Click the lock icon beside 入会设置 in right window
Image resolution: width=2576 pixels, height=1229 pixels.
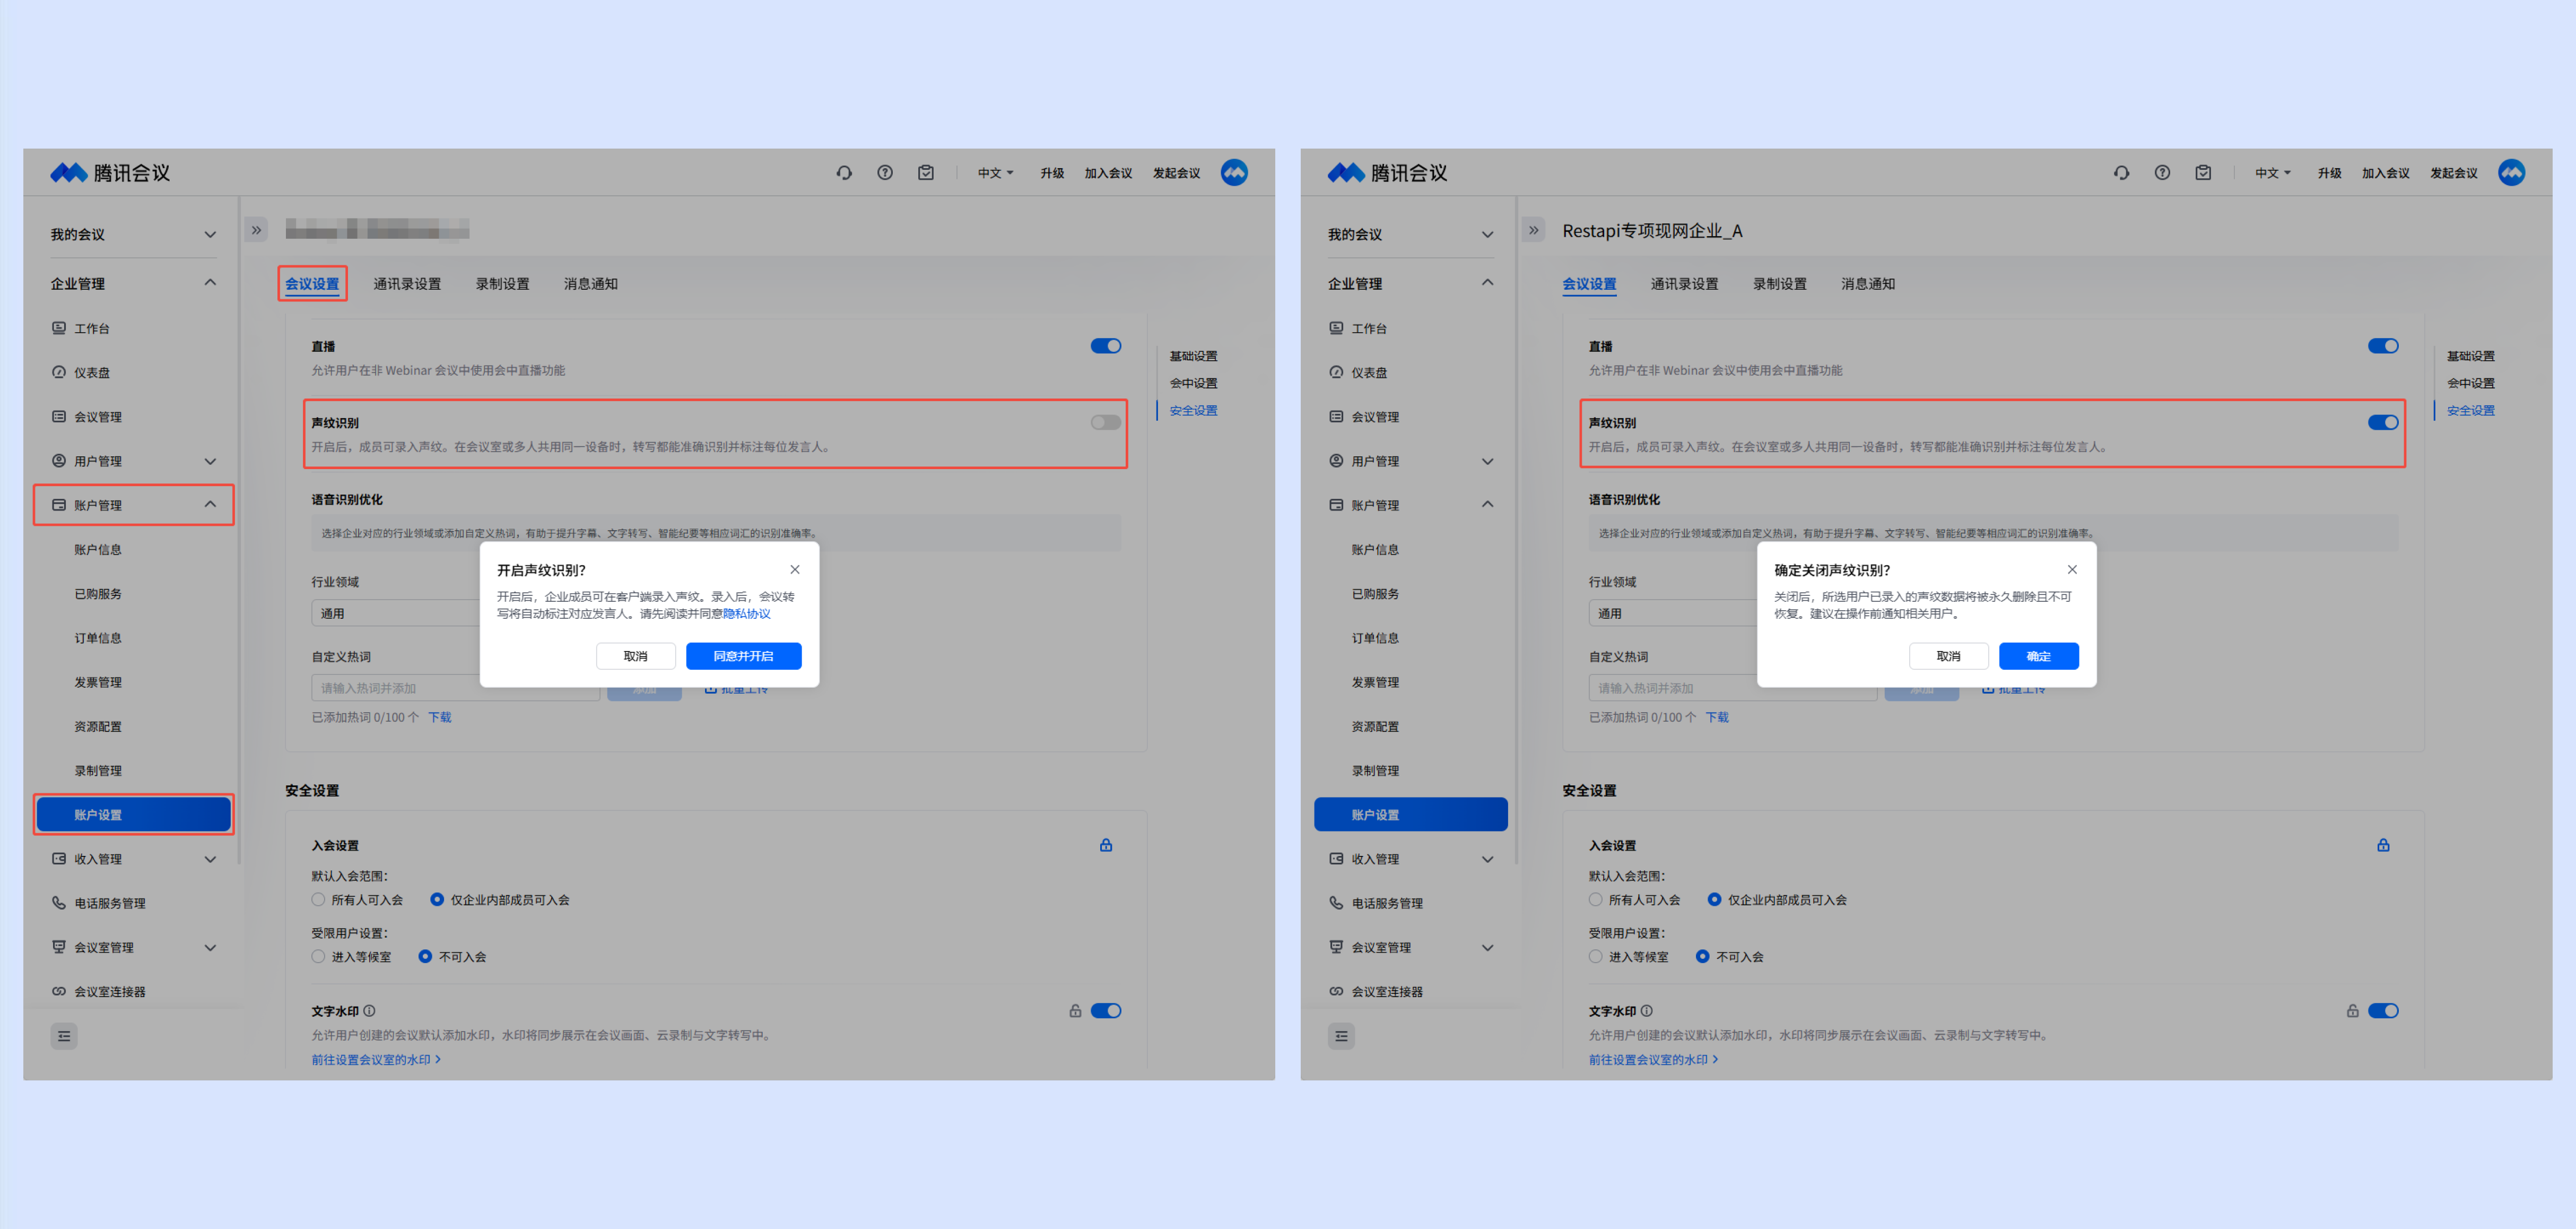point(2383,845)
